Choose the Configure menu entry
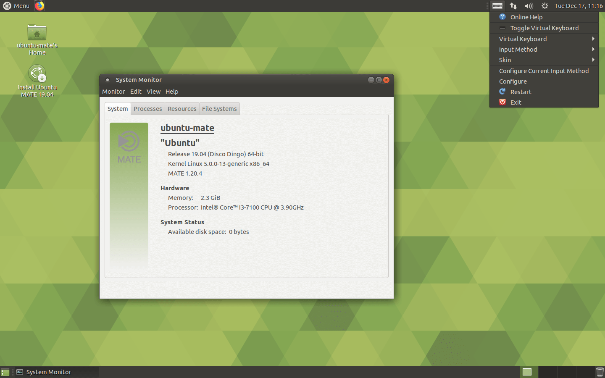The width and height of the screenshot is (605, 378). (544, 81)
